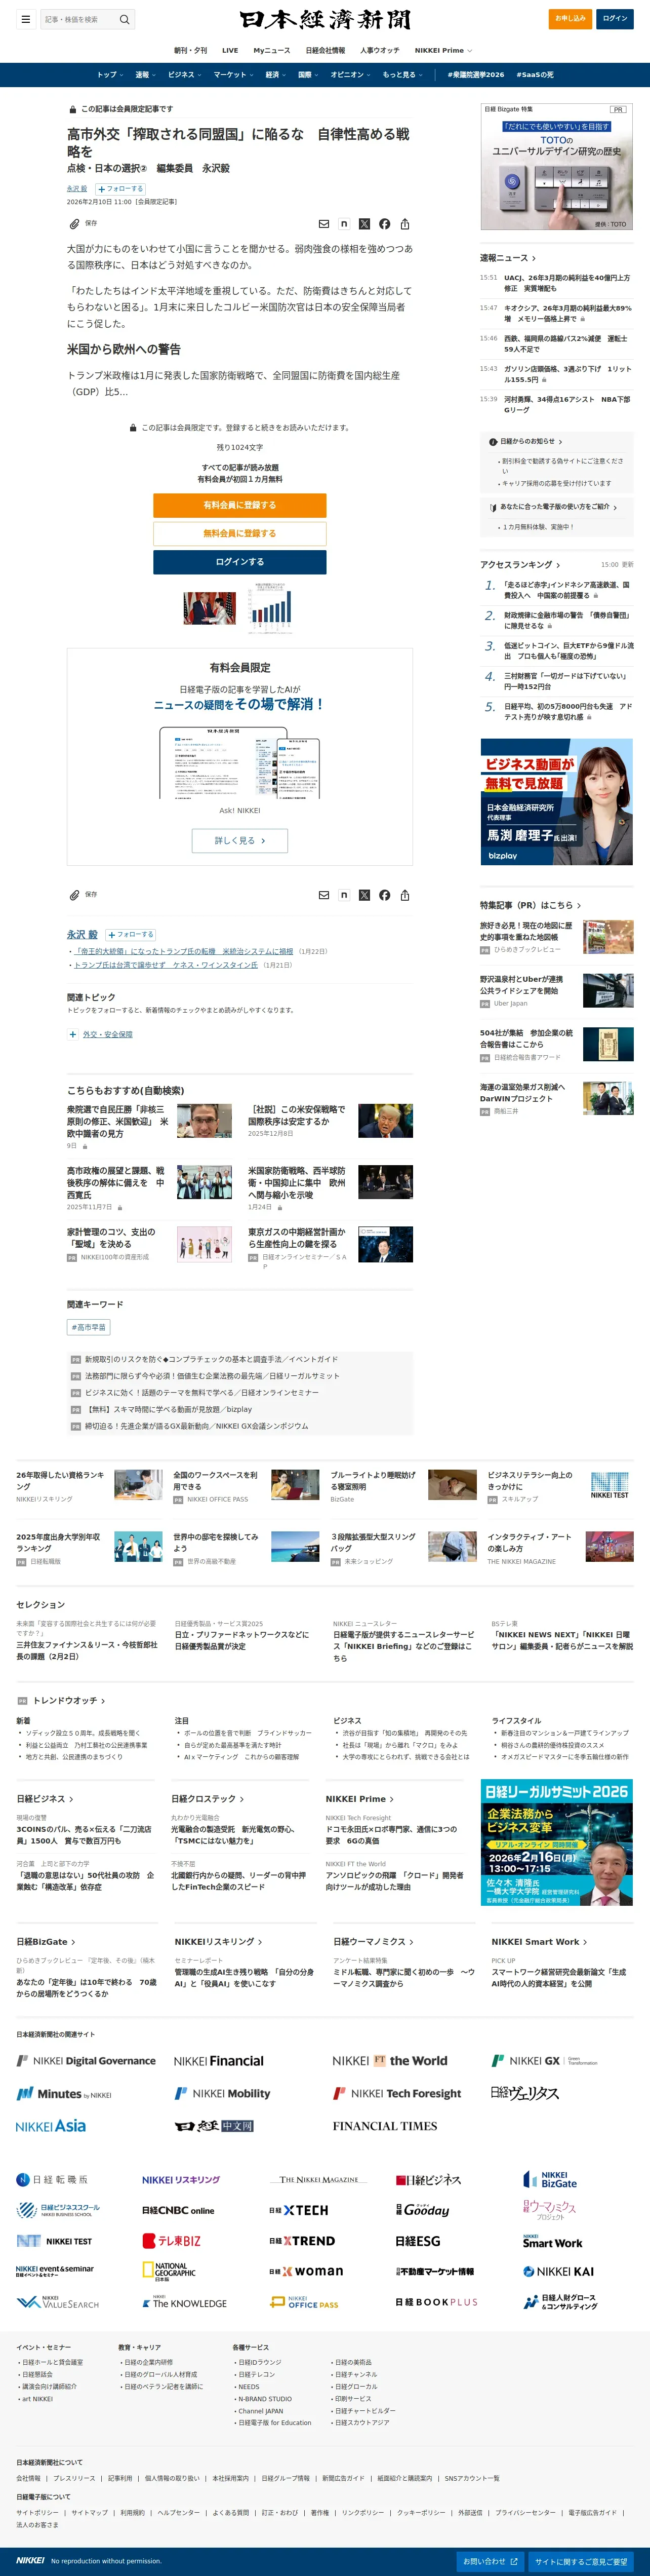
Task: Click the #高市早苗 keyword tag
Action: [89, 1327]
